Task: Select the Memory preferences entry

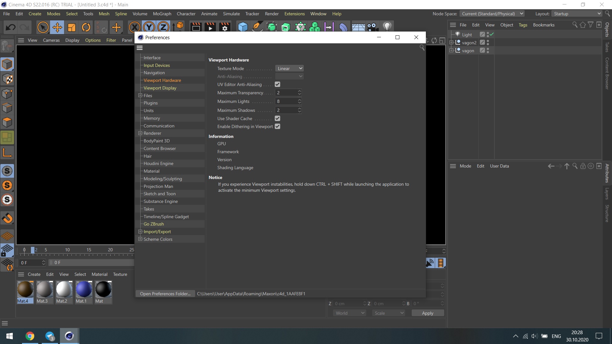Action: pos(152,118)
